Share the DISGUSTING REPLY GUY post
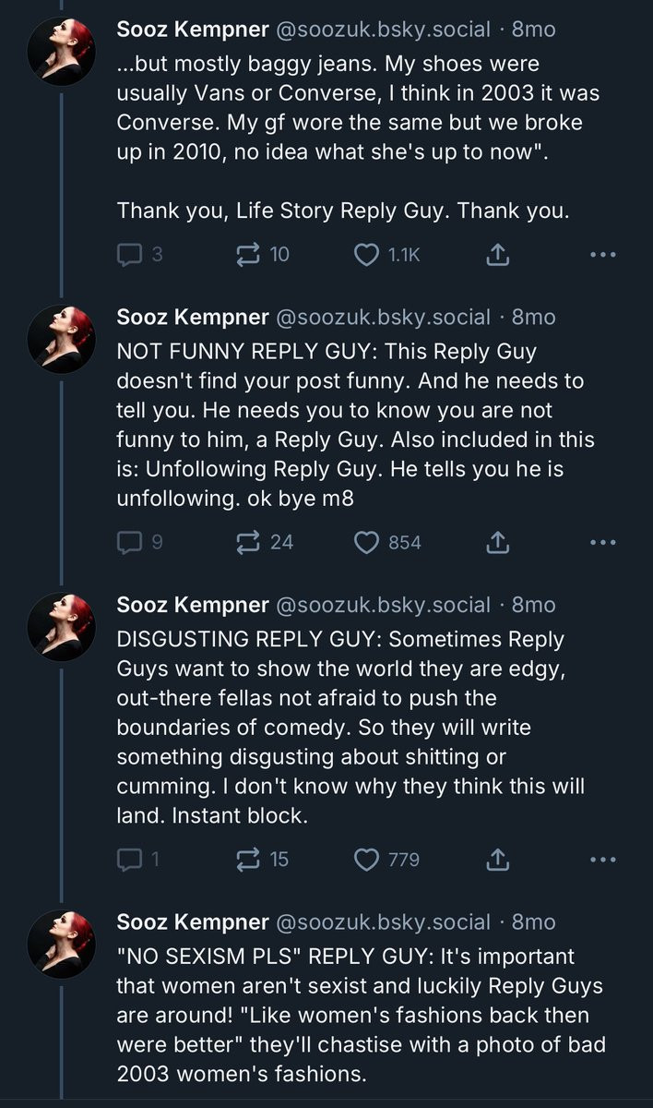 tap(497, 861)
